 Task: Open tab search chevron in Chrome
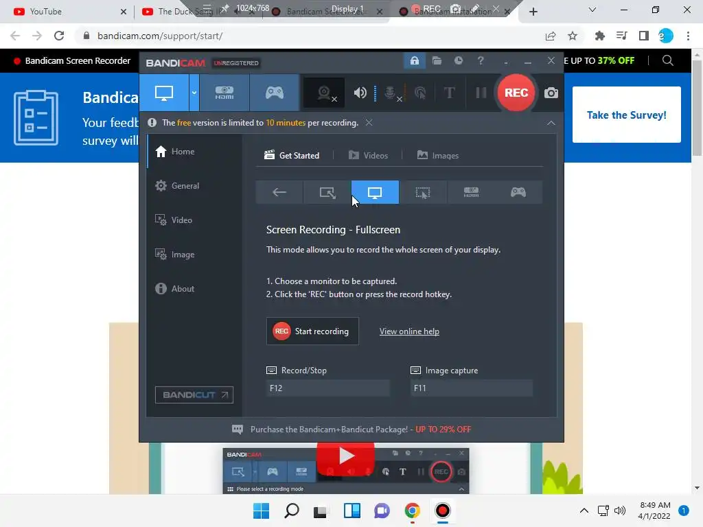pos(592,10)
